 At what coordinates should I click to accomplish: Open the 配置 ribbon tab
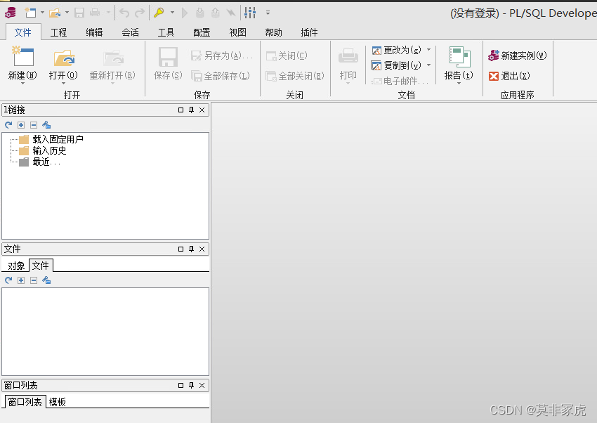[202, 32]
